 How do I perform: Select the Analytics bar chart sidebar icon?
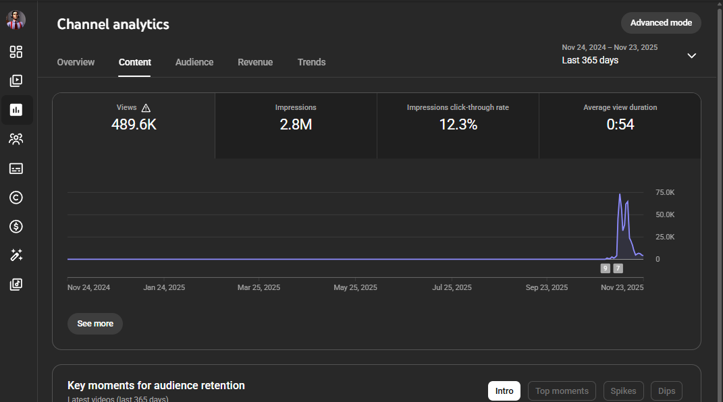pos(16,110)
